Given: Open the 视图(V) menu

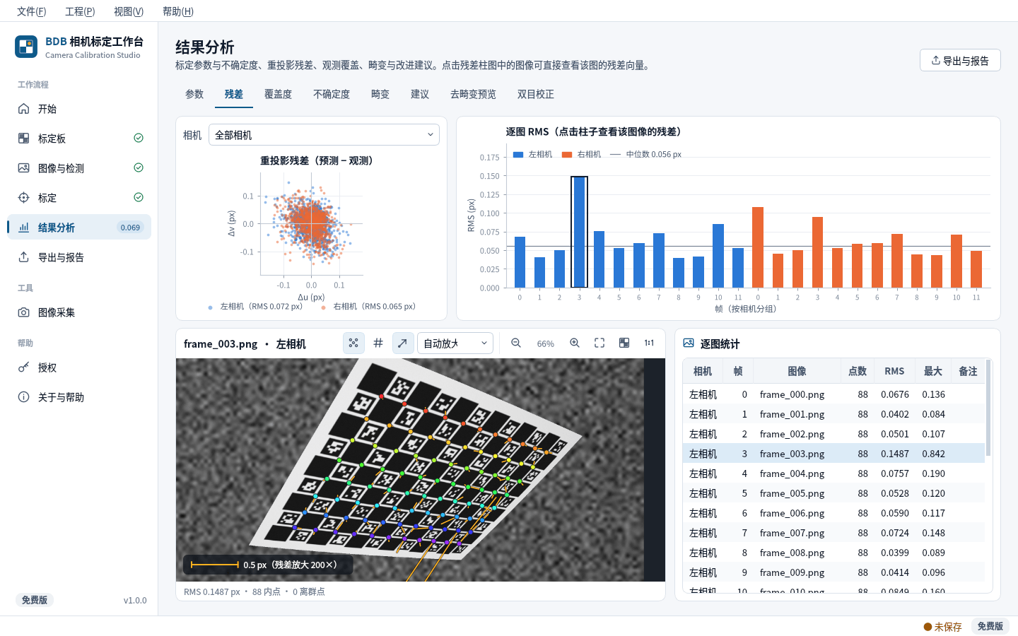Looking at the screenshot, I should coord(129,11).
